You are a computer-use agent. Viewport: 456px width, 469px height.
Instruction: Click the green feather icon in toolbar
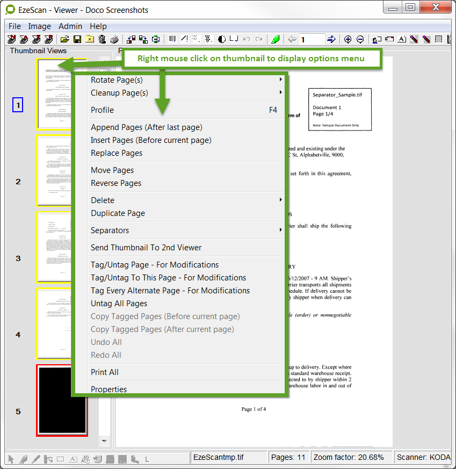click(276, 39)
